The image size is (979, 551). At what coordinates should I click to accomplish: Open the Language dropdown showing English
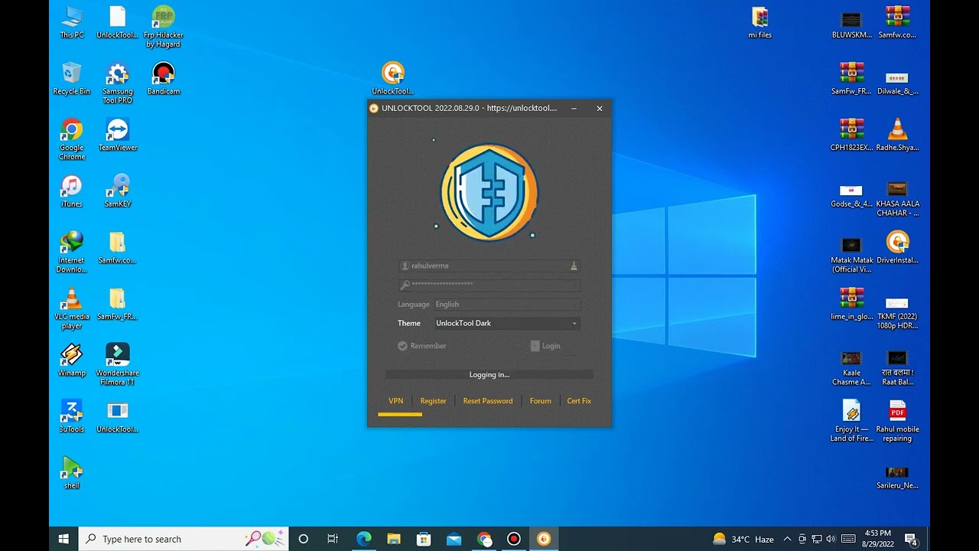(507, 305)
